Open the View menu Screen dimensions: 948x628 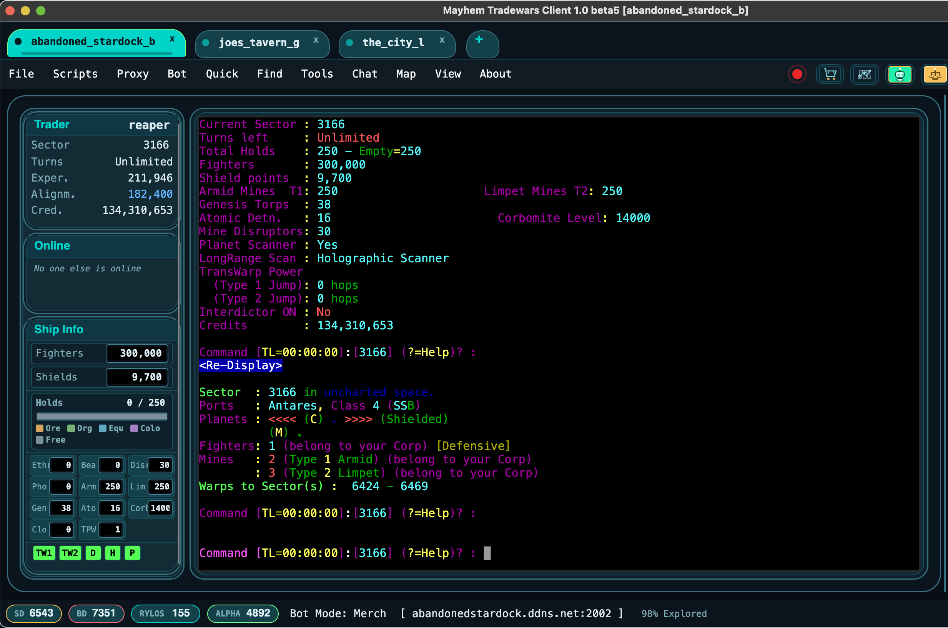click(x=448, y=74)
